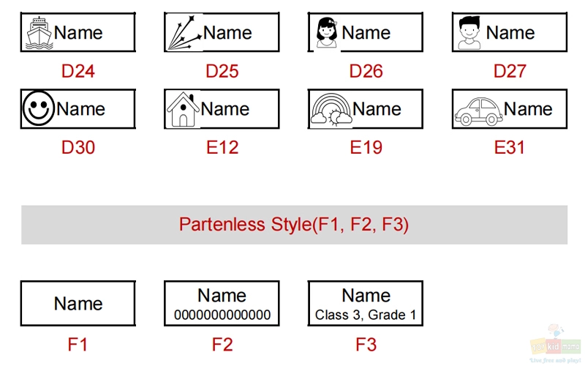
Task: Pick the F3 stamp with class and grade
Action: (366, 303)
